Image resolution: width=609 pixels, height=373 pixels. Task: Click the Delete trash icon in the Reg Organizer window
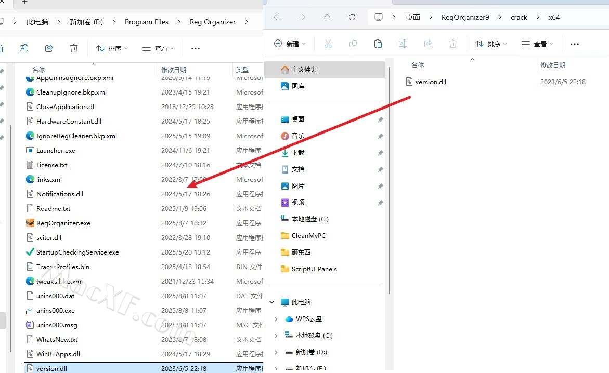pyautogui.click(x=74, y=48)
